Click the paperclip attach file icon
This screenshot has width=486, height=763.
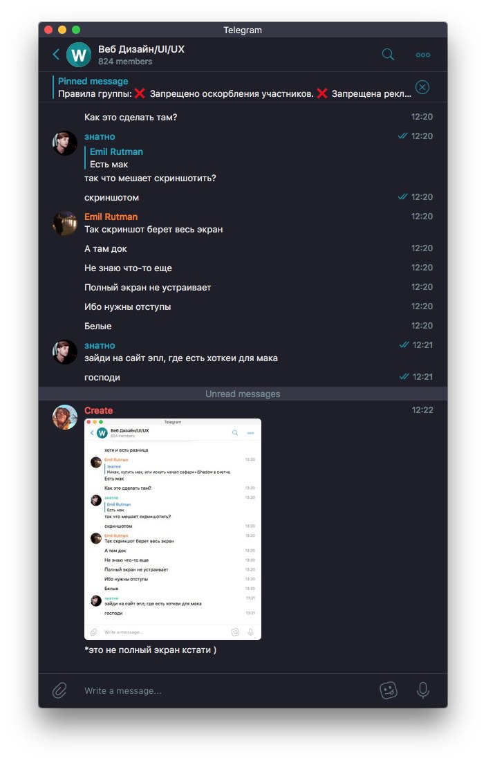point(59,690)
